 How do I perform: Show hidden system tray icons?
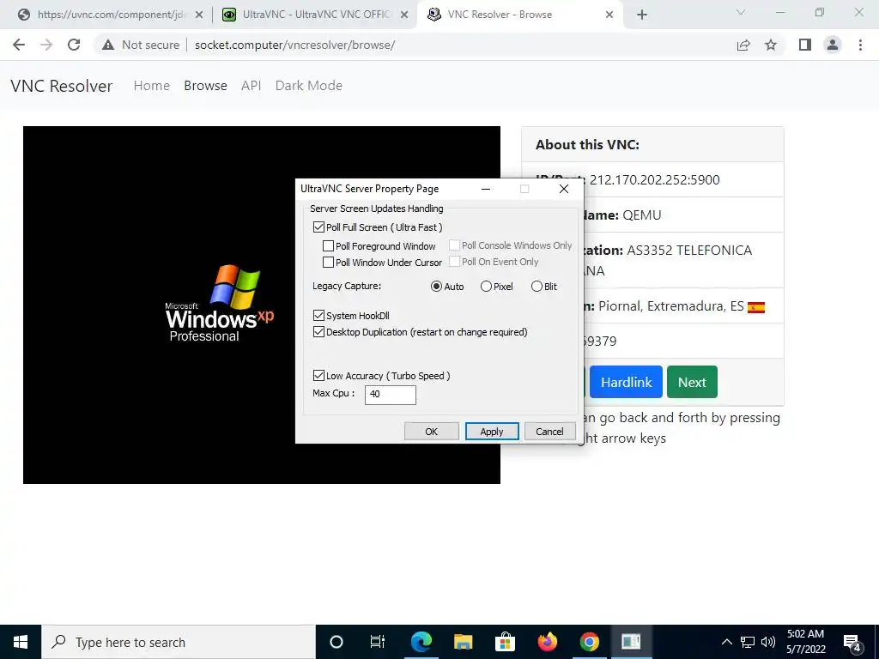click(x=726, y=642)
